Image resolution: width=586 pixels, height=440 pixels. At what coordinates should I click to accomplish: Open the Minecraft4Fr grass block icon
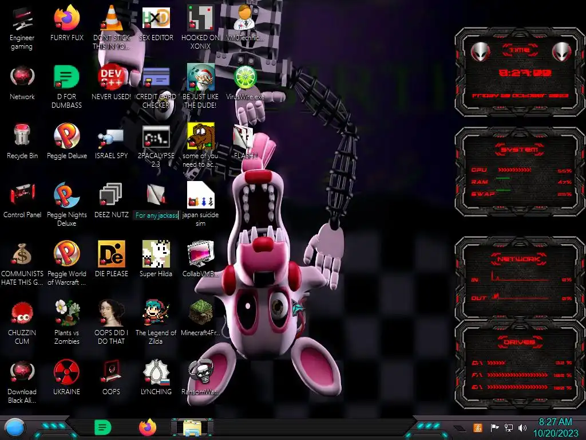click(201, 312)
